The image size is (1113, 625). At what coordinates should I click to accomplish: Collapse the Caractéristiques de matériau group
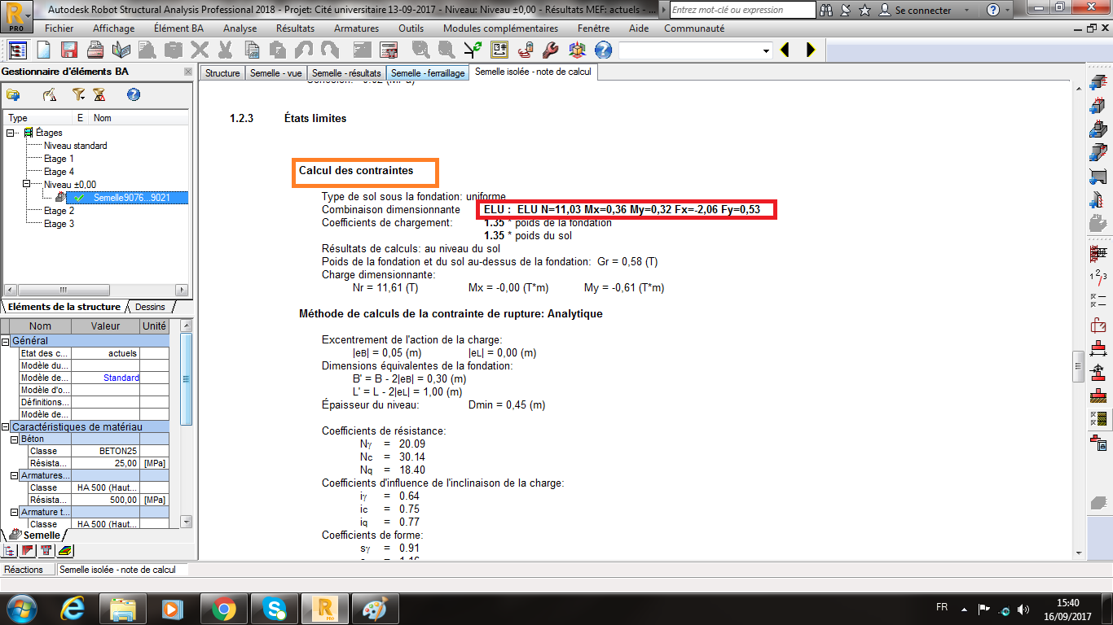5,427
